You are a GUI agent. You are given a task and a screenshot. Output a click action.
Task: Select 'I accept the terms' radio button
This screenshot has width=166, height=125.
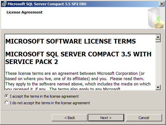tap(7, 96)
